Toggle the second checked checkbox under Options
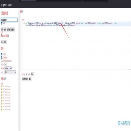This screenshot has height=131, width=131. pos(1,57)
